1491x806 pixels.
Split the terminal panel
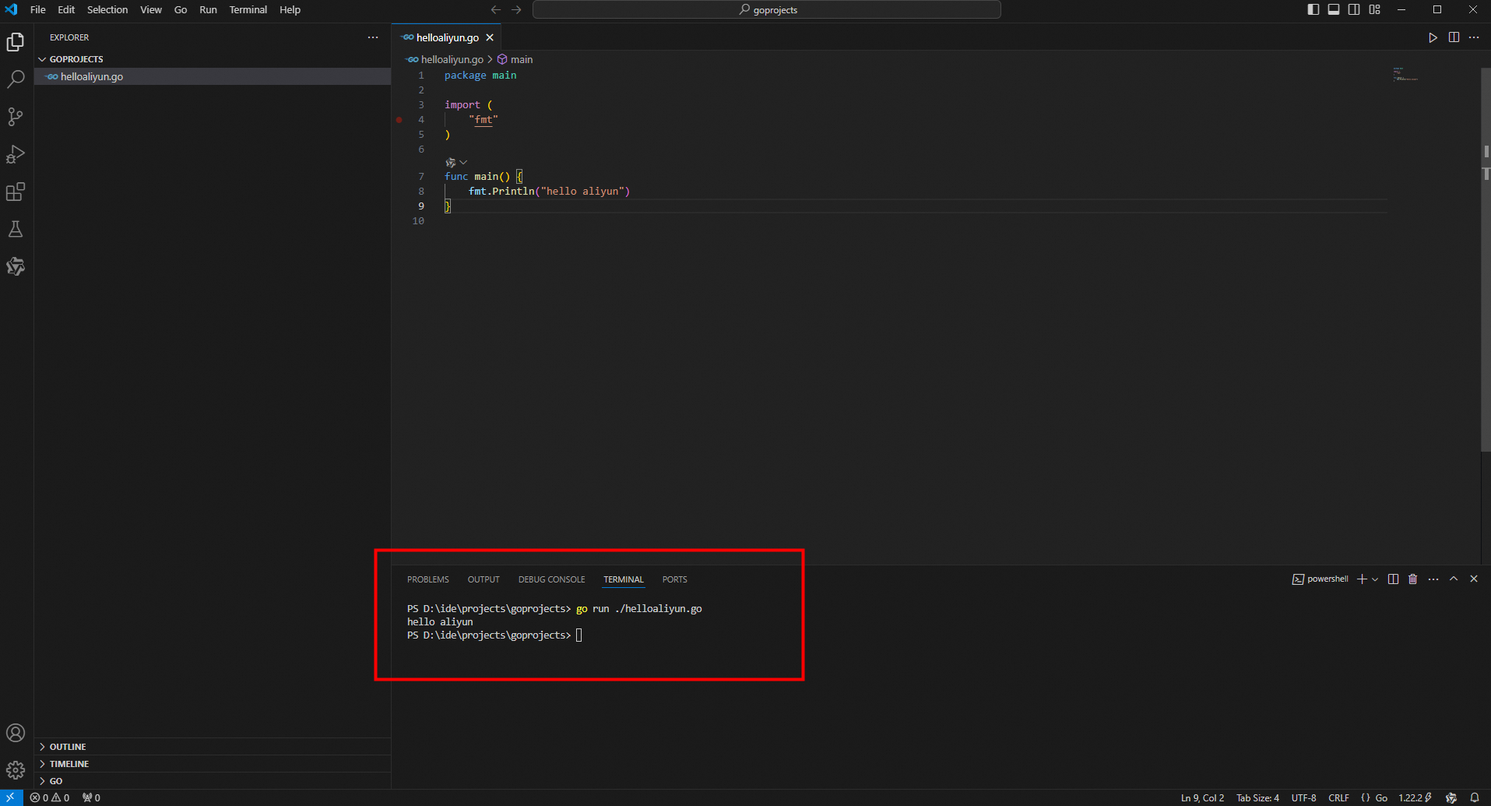click(x=1393, y=579)
